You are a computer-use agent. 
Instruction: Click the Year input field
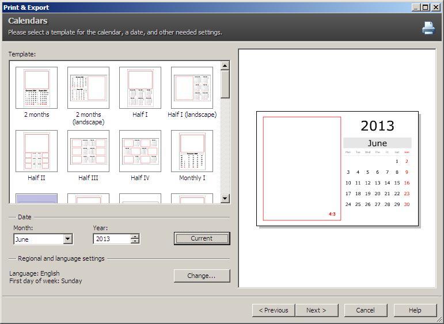coord(112,239)
